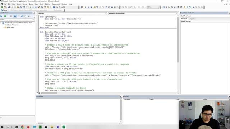Viewport: 230px width, 129px height.
Task: Toggle Design Mode in the Standard toolbar
Action: (39, 7)
